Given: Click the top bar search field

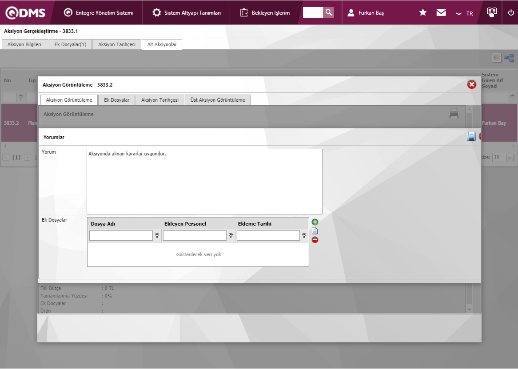Looking at the screenshot, I should pyautogui.click(x=312, y=12).
